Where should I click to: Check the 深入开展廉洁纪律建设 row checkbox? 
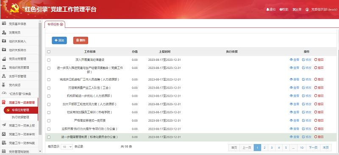pyautogui.click(x=49, y=60)
